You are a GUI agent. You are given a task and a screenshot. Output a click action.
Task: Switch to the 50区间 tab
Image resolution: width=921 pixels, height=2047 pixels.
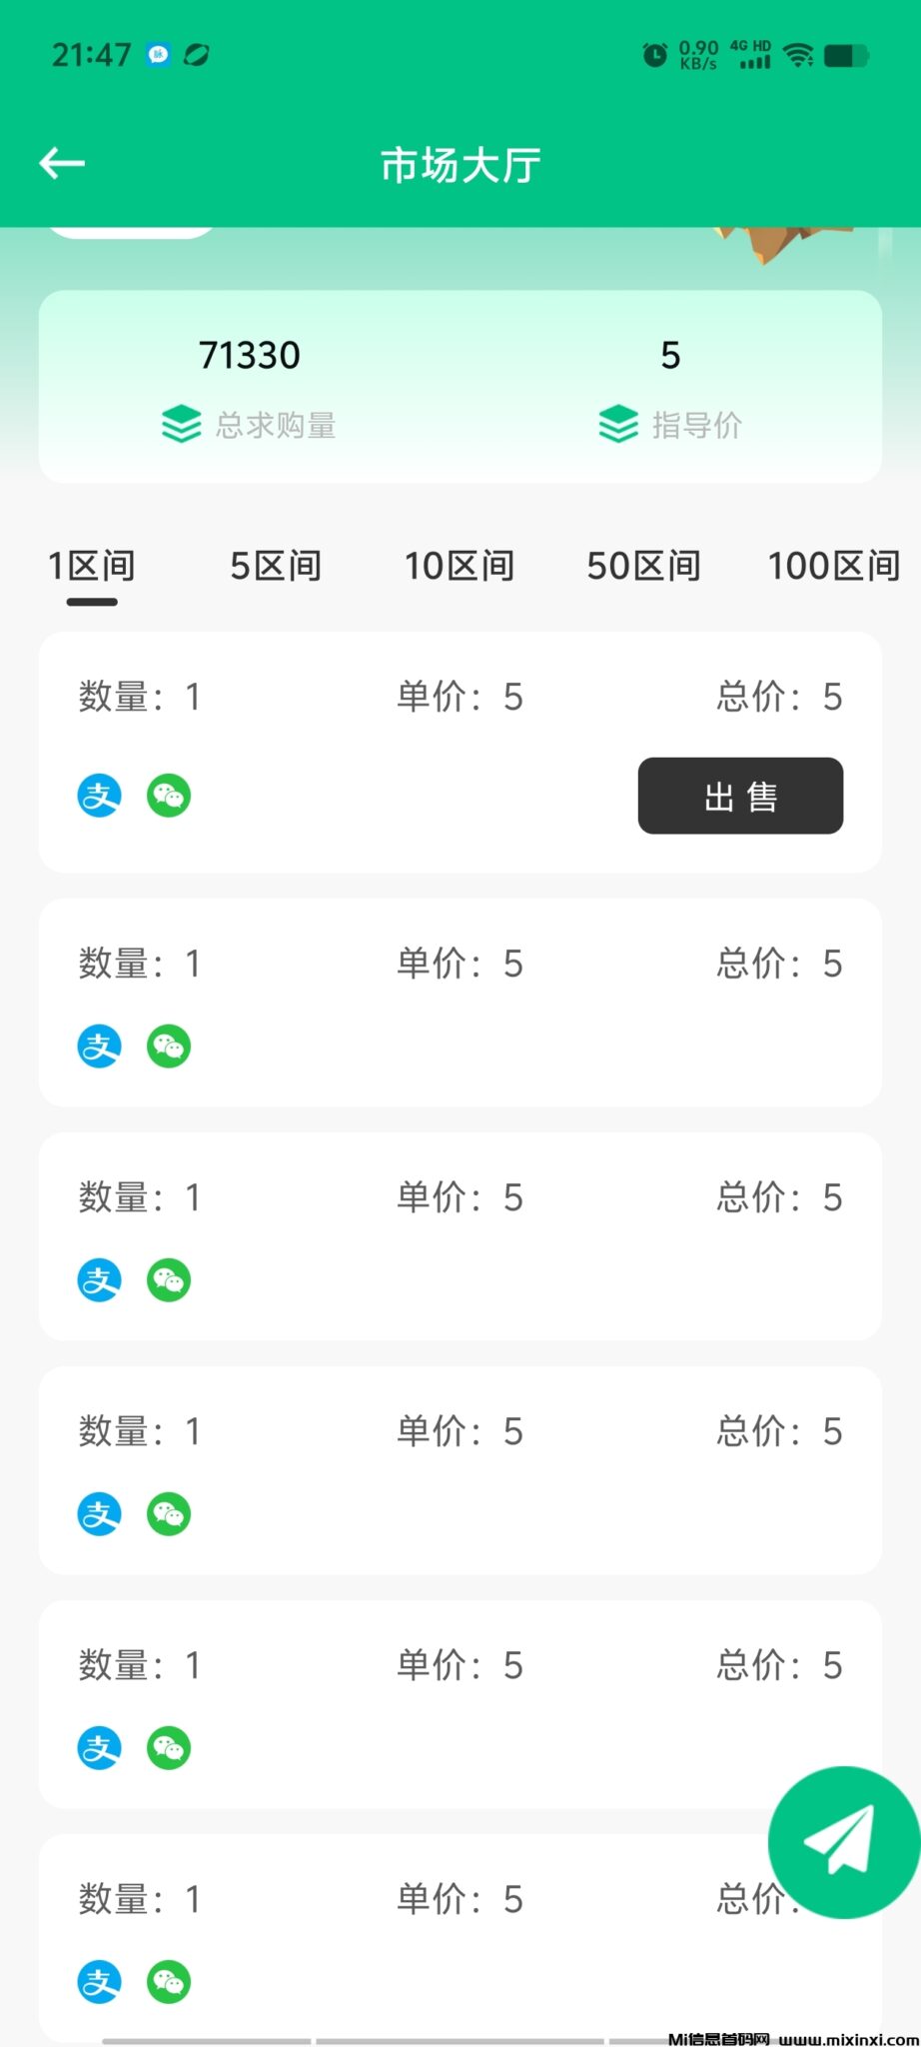pyautogui.click(x=643, y=566)
